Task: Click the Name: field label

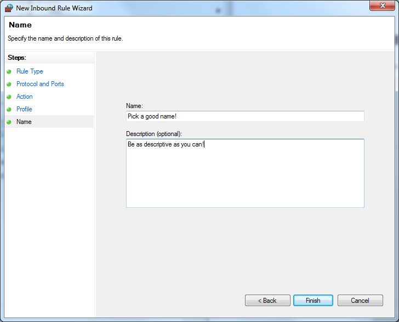Action: click(x=134, y=106)
